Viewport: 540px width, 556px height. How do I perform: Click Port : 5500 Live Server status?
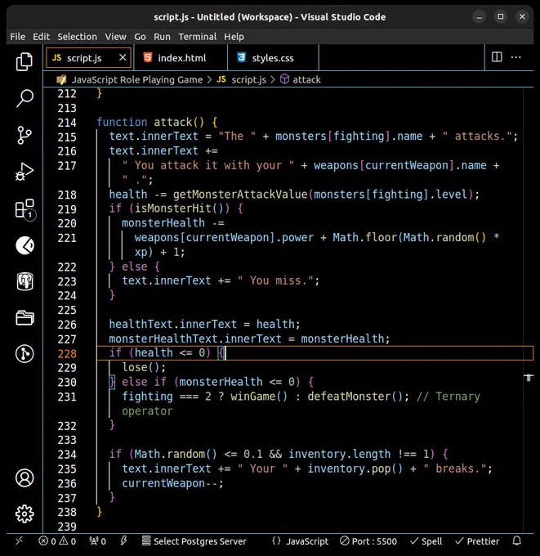[368, 541]
